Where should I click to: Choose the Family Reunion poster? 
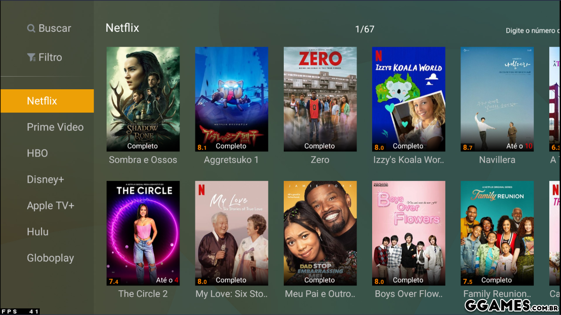[x=497, y=233]
